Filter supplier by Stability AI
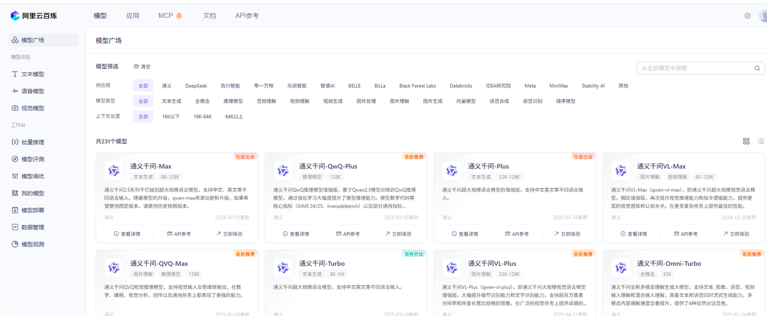The height and width of the screenshot is (316, 767). coord(593,86)
